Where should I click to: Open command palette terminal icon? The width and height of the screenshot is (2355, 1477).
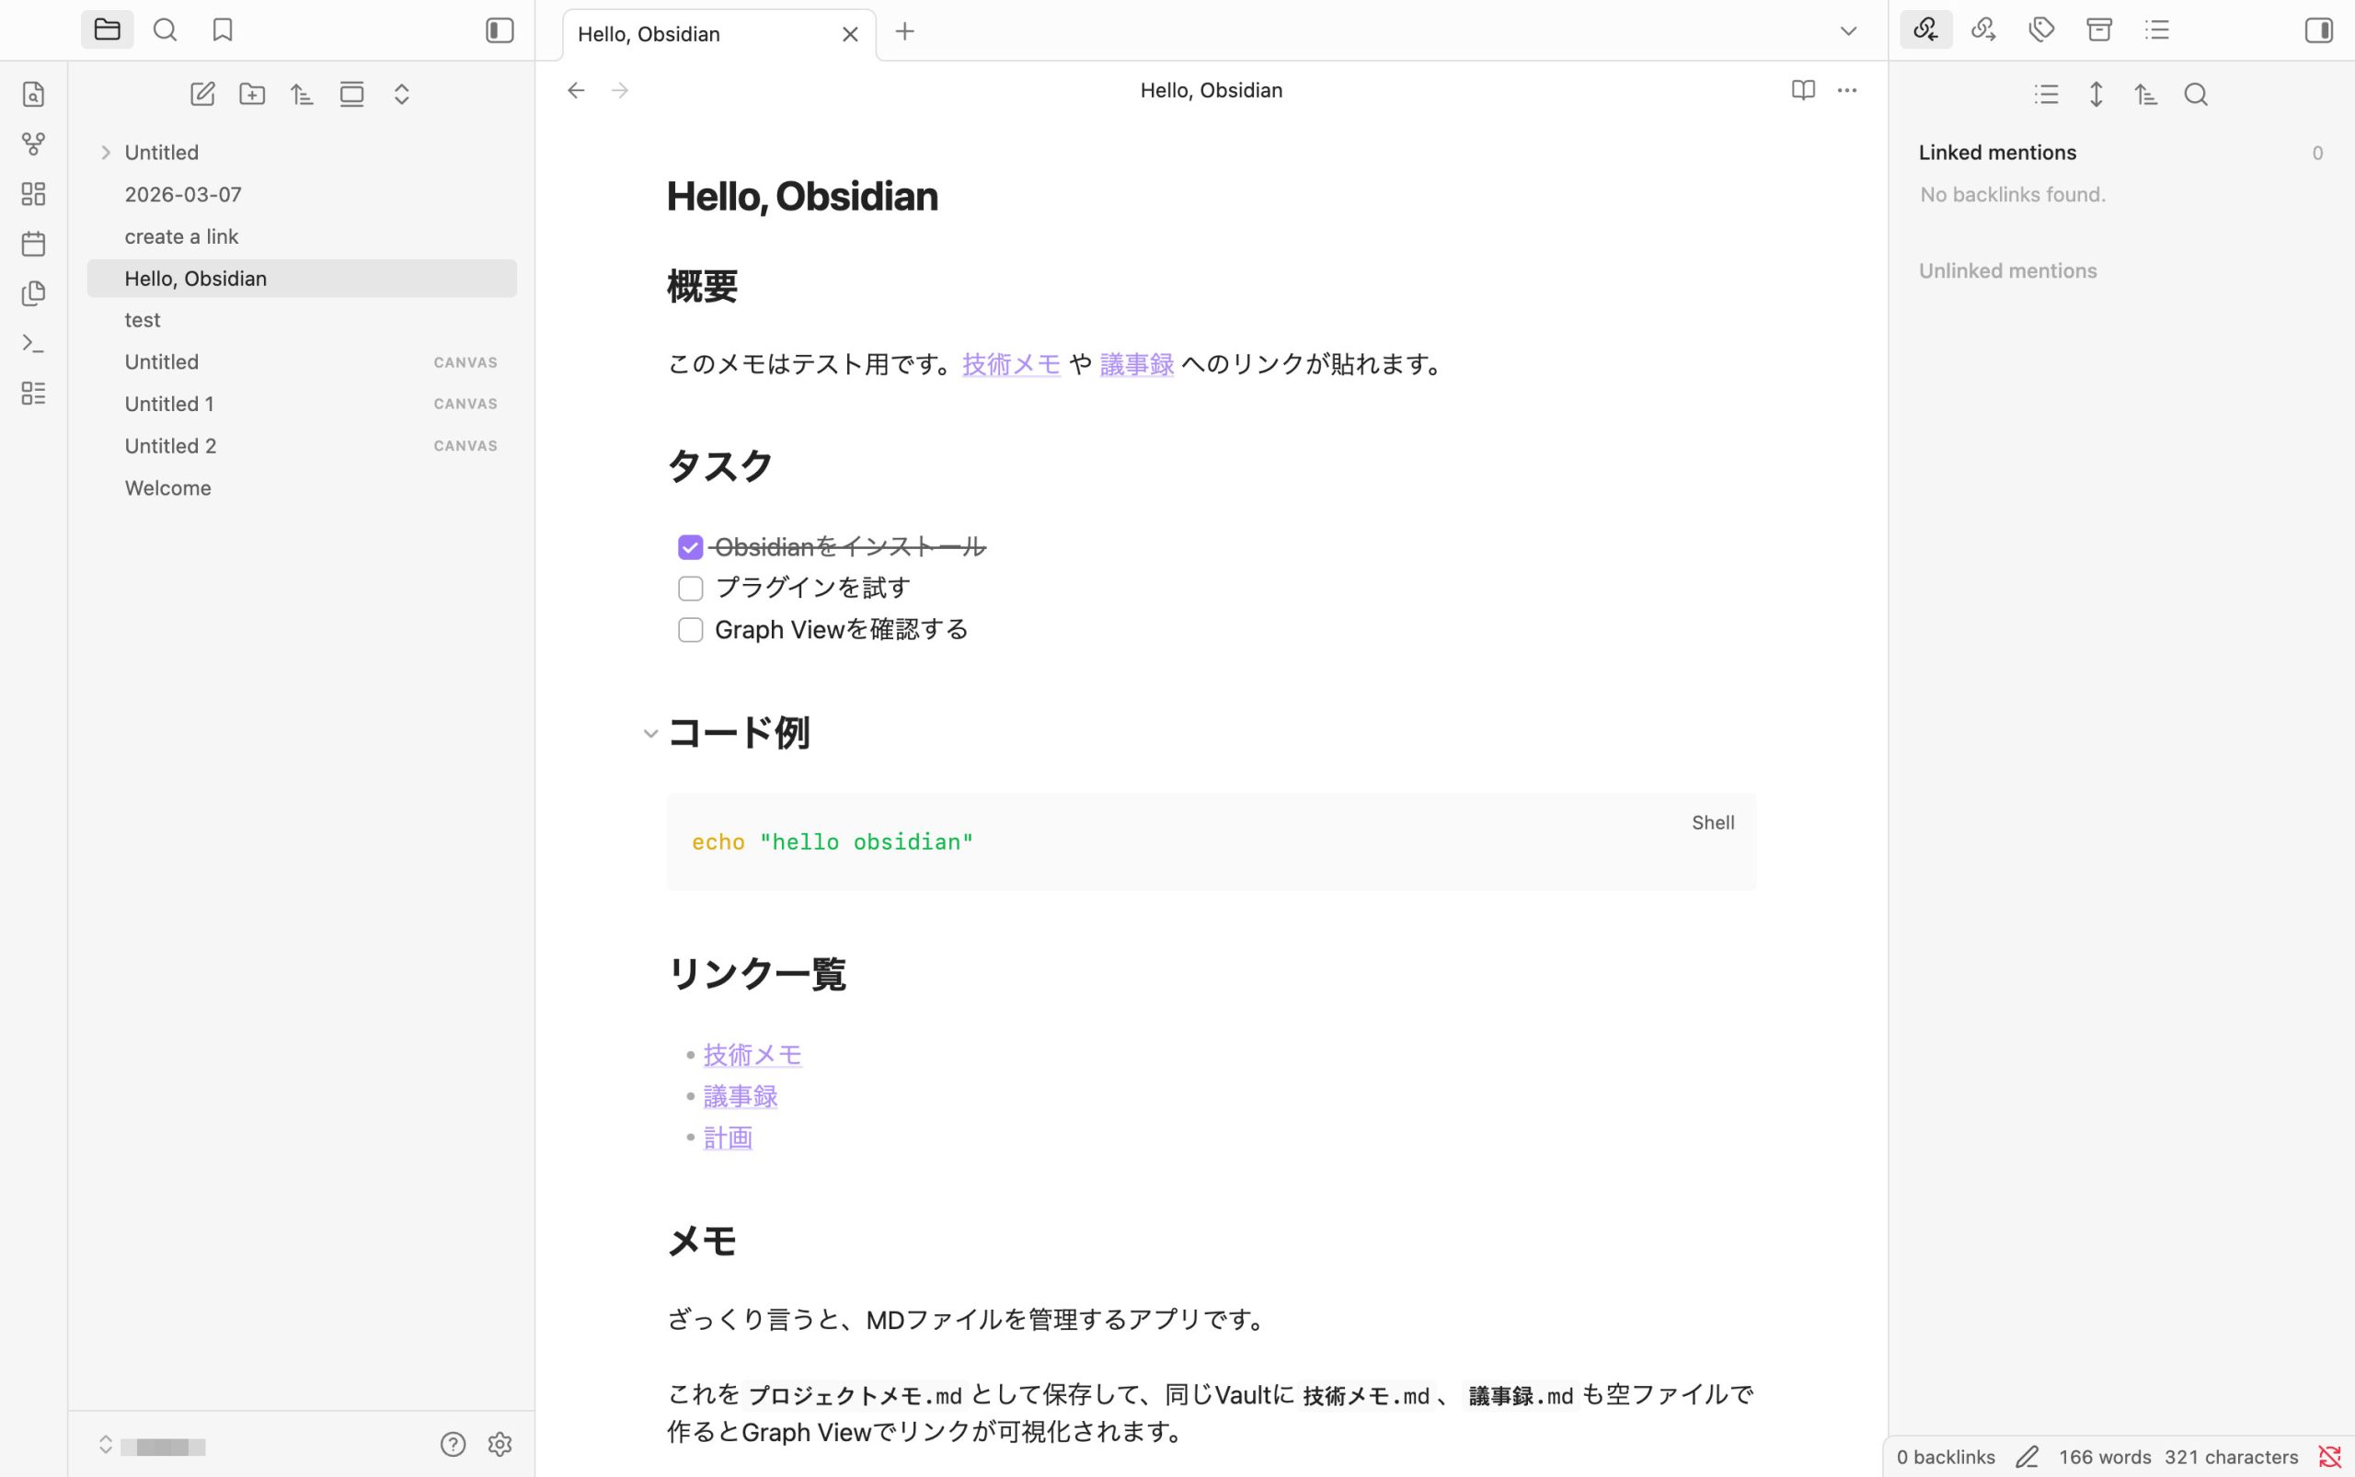tap(33, 344)
